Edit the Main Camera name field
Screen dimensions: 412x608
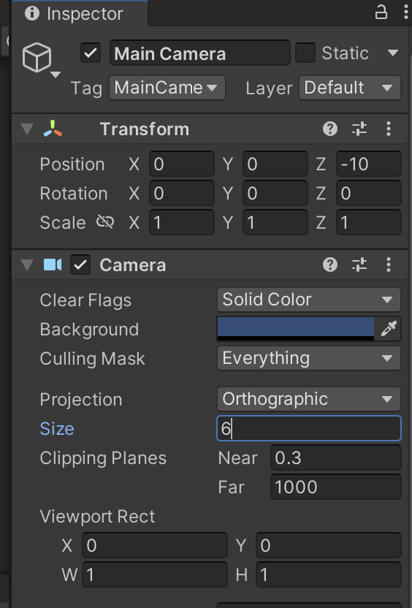(200, 53)
